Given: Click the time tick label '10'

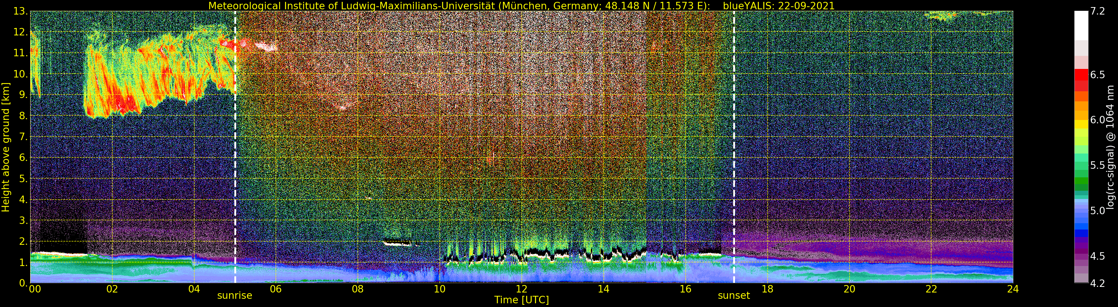Looking at the screenshot, I should 440,289.
